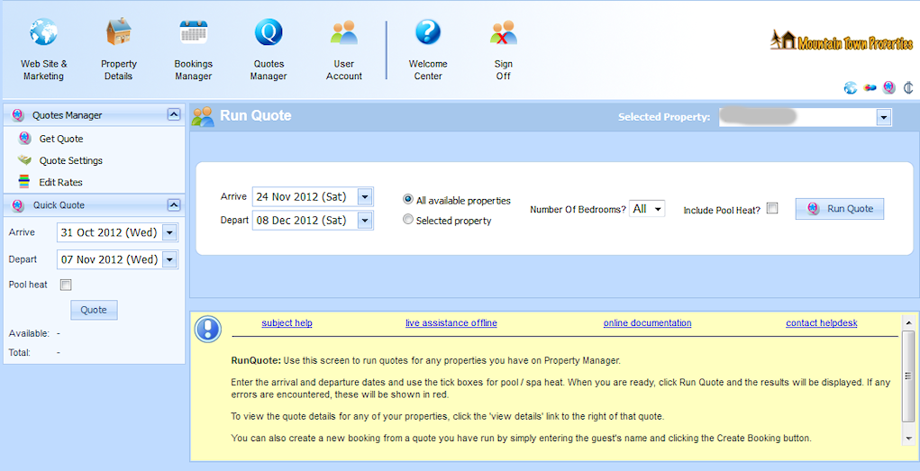920x471 pixels.
Task: Tick the Pool heat checkbox in Quick Quote
Action: click(66, 285)
